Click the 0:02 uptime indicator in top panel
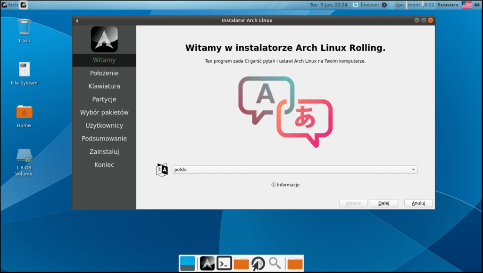Screen dimensions: 483x273 click(x=429, y=5)
